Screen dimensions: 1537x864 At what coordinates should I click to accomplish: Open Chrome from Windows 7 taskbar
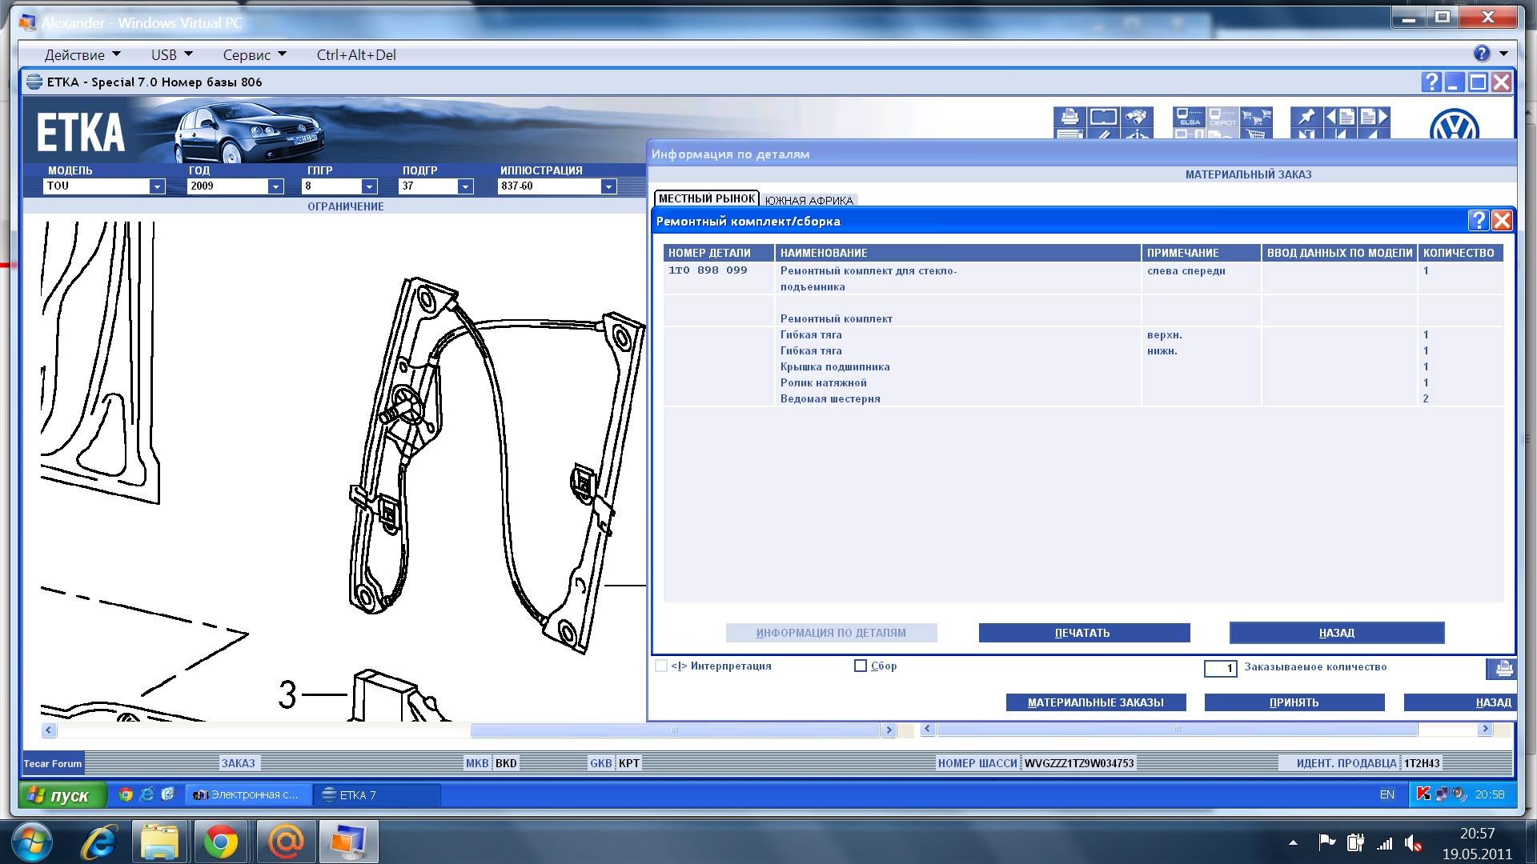[x=220, y=842]
